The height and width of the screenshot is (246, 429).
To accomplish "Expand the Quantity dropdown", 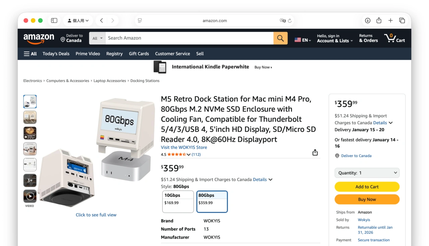I will [x=367, y=173].
